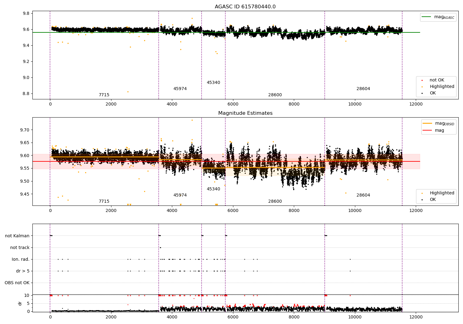Click x-tick 2000 under the bottom panel
Image resolution: width=463 pixels, height=324 pixels.
click(111, 317)
